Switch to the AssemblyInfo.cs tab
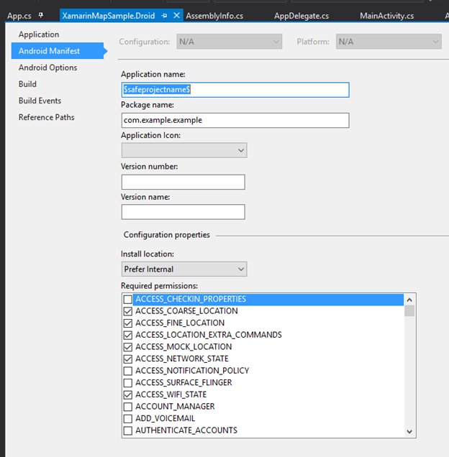The image size is (449, 457). coord(214,16)
